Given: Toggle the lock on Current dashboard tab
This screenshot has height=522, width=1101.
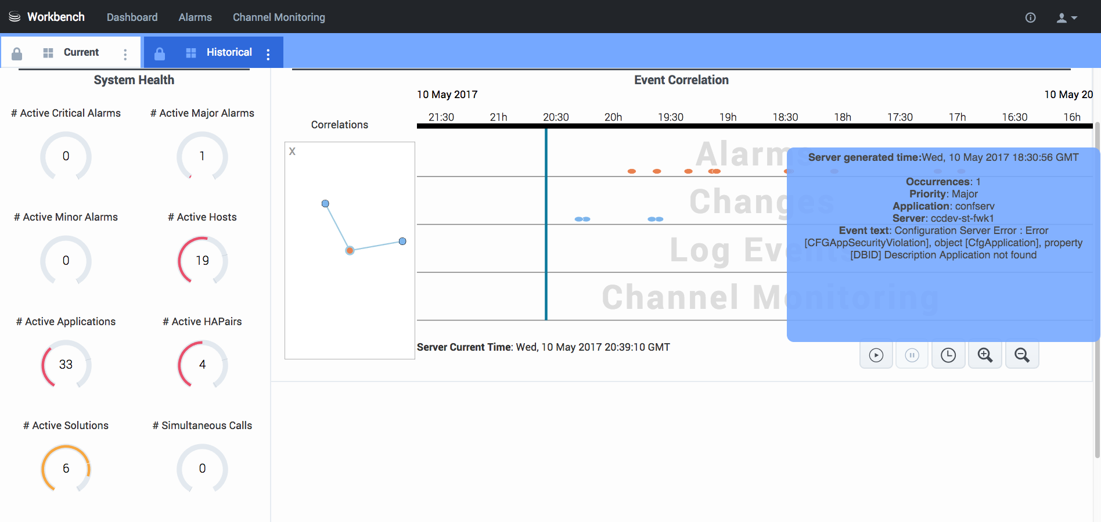Looking at the screenshot, I should 17,53.
